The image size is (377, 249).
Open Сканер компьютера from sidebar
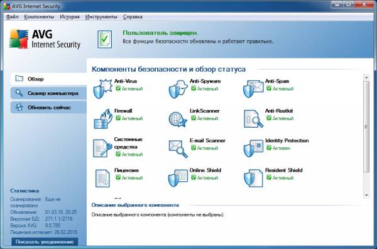48,93
